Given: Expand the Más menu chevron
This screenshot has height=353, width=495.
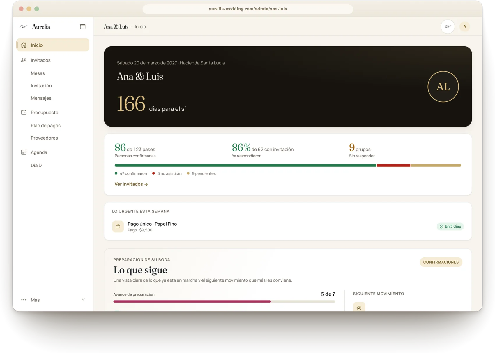Looking at the screenshot, I should pos(83,300).
